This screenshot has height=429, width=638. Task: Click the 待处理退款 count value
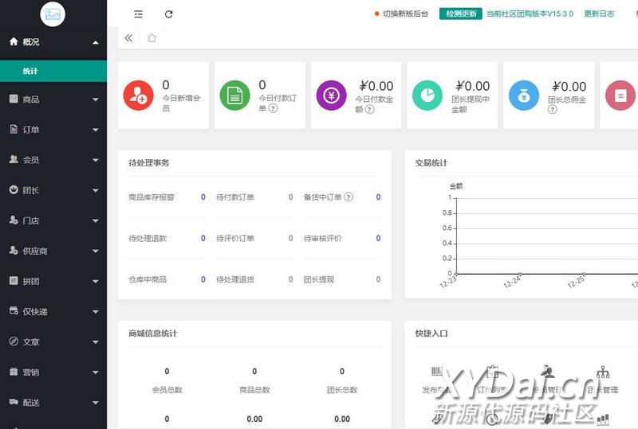pyautogui.click(x=203, y=238)
